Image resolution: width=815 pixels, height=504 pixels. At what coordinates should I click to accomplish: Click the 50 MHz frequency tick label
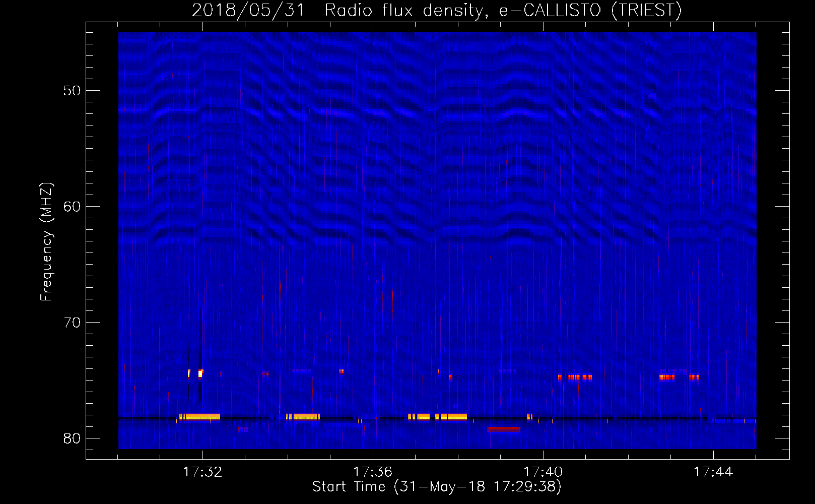coord(72,91)
